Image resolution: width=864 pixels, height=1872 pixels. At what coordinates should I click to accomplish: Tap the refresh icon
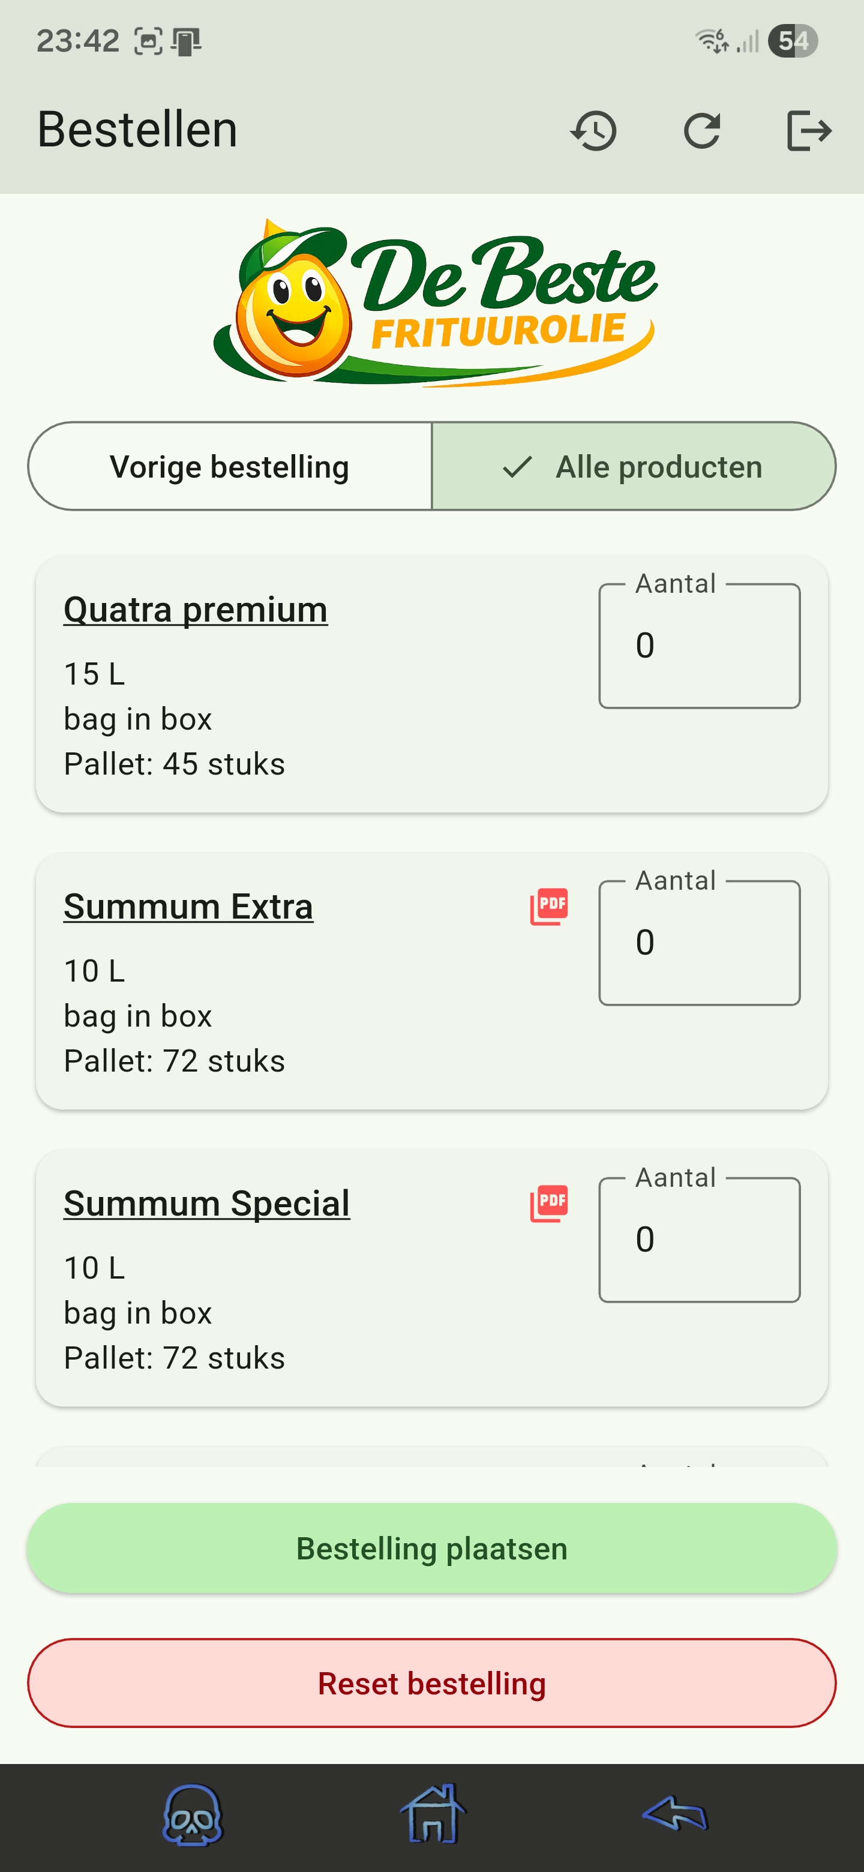[702, 131]
